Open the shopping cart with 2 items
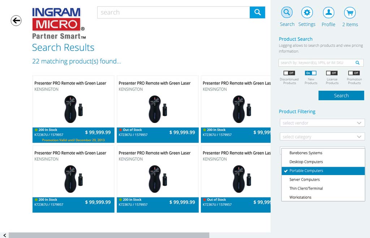Image resolution: width=370 pixels, height=238 pixels. 350,13
